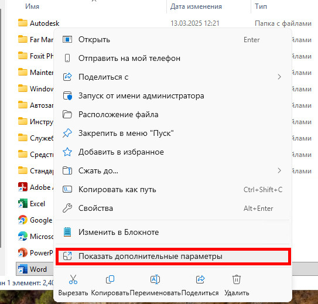Image resolution: width=318 pixels, height=304 pixels.
Task: Select the 'Инстру' folder row
Action: (x=36, y=122)
